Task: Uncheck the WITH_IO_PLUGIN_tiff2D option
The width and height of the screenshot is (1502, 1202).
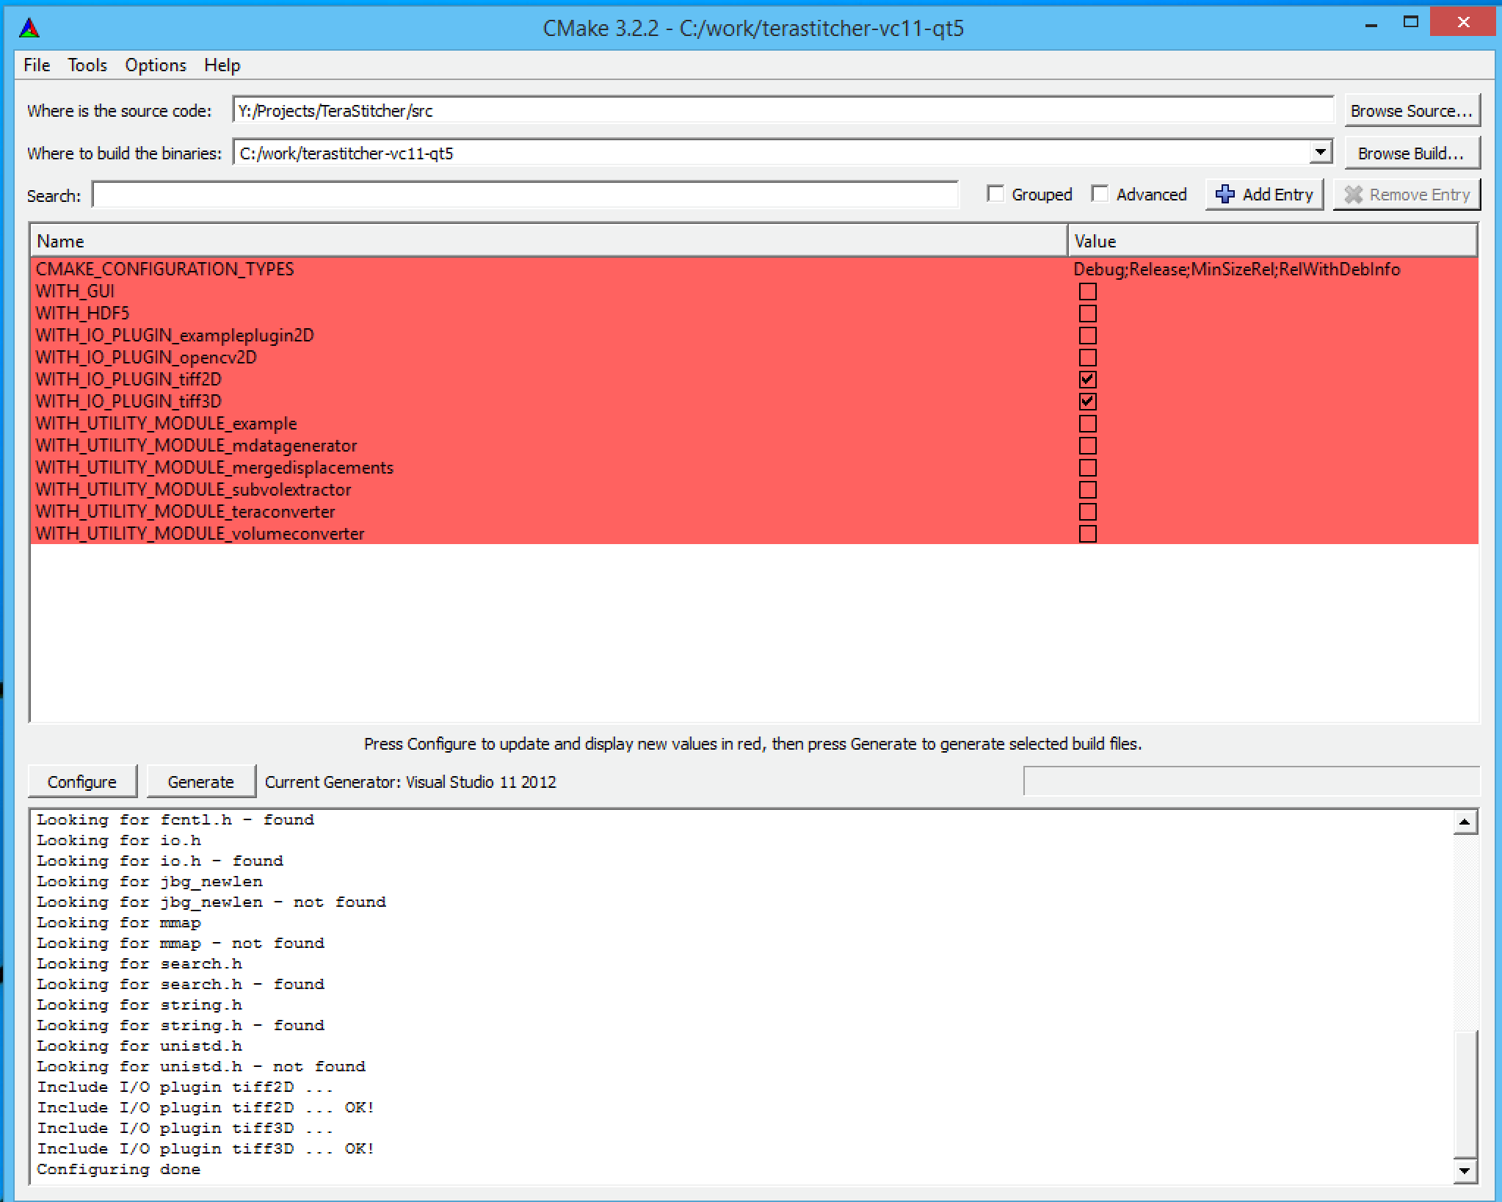Action: click(1087, 380)
